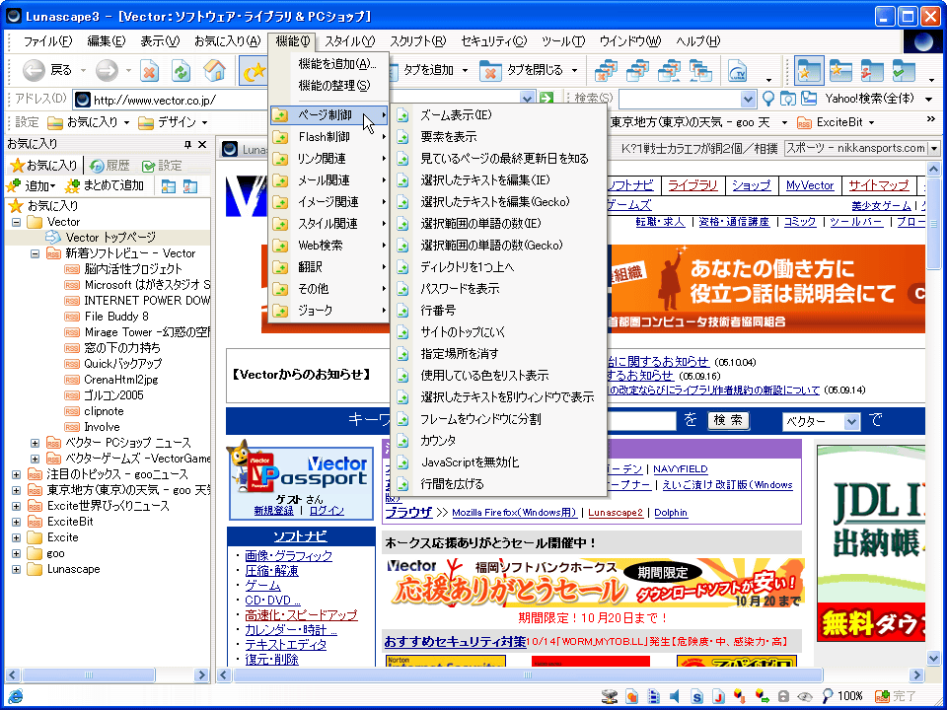Open the ベクター search scope dropdown on page

[851, 421]
